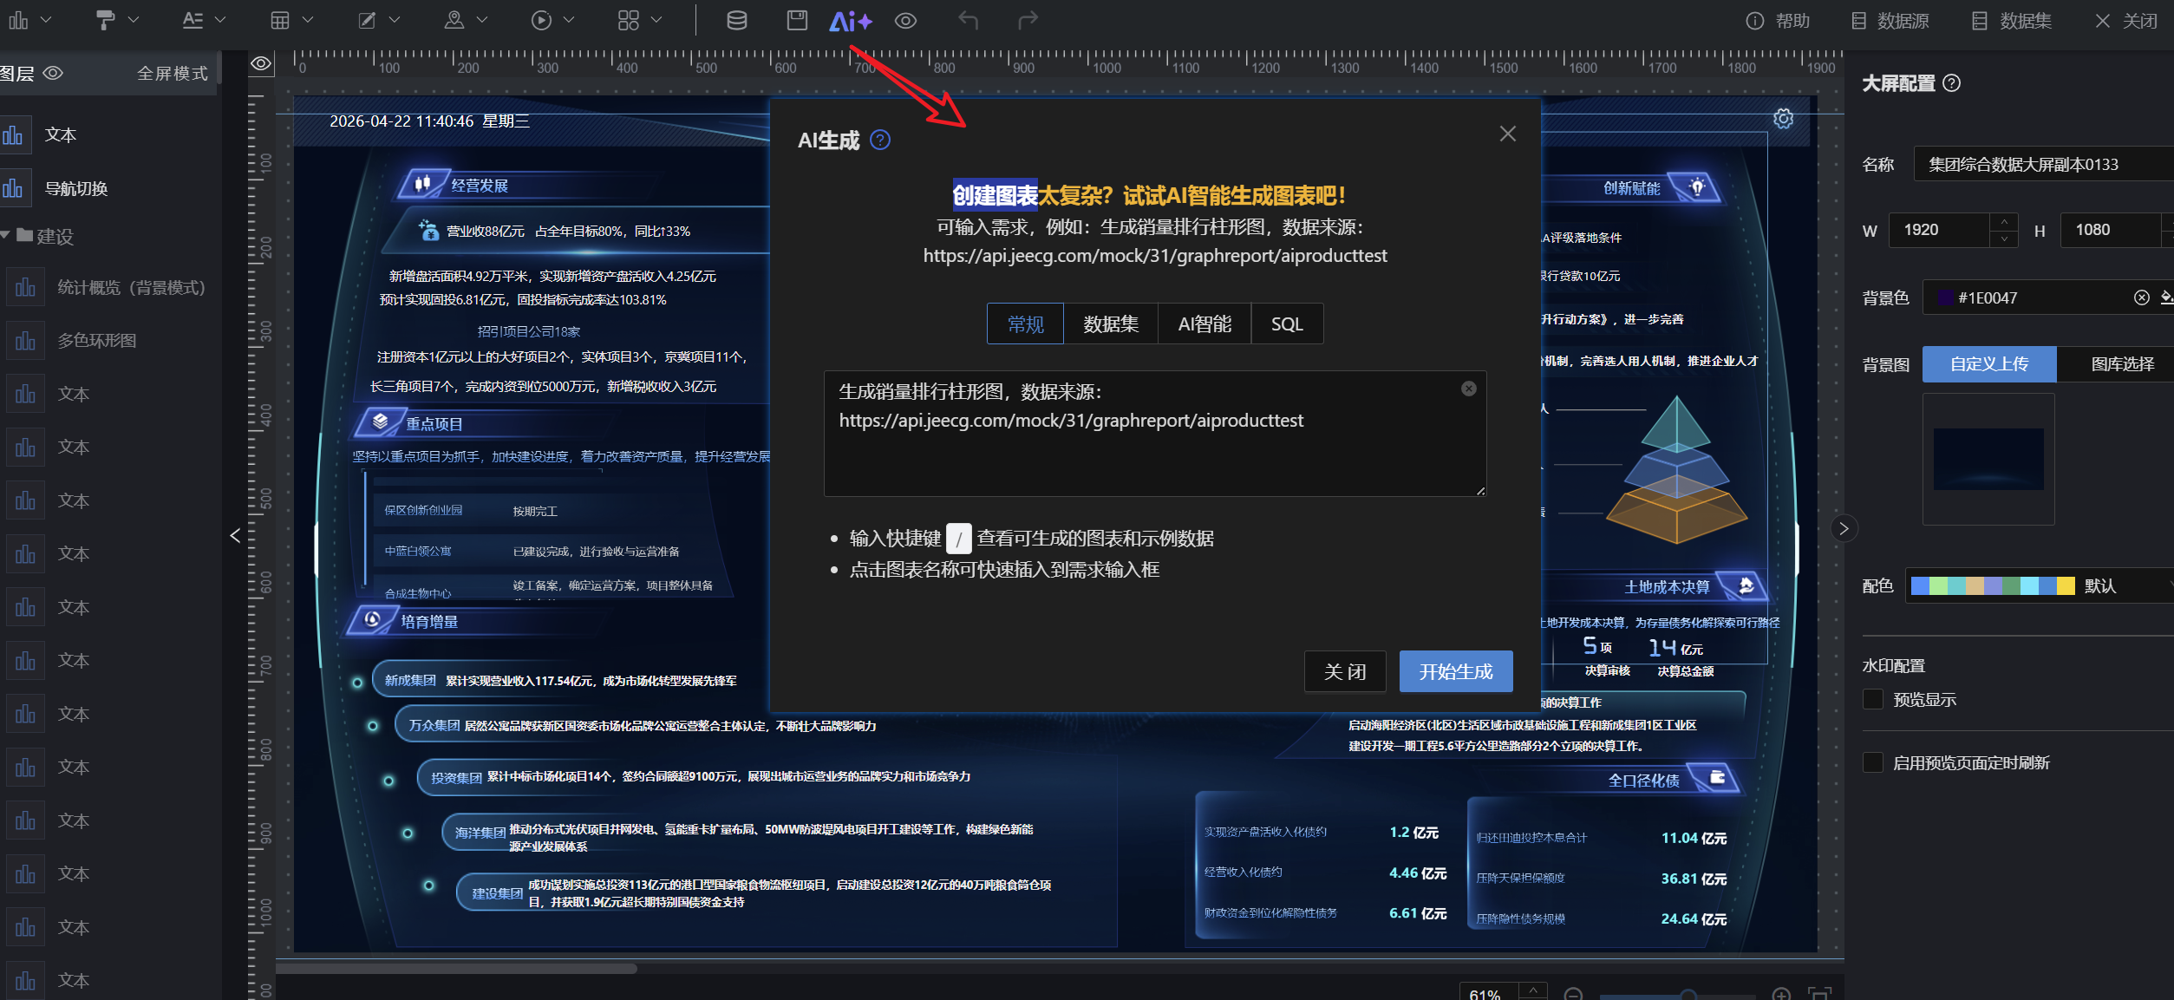The image size is (2174, 1000).
Task: Click the save icon in the toolbar
Action: tap(796, 20)
